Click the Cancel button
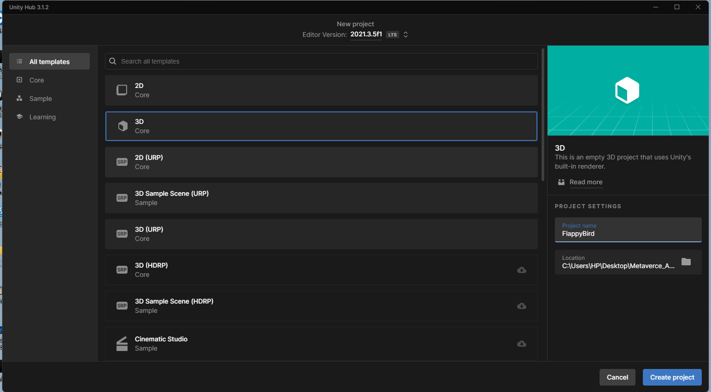711x392 pixels. click(x=618, y=377)
